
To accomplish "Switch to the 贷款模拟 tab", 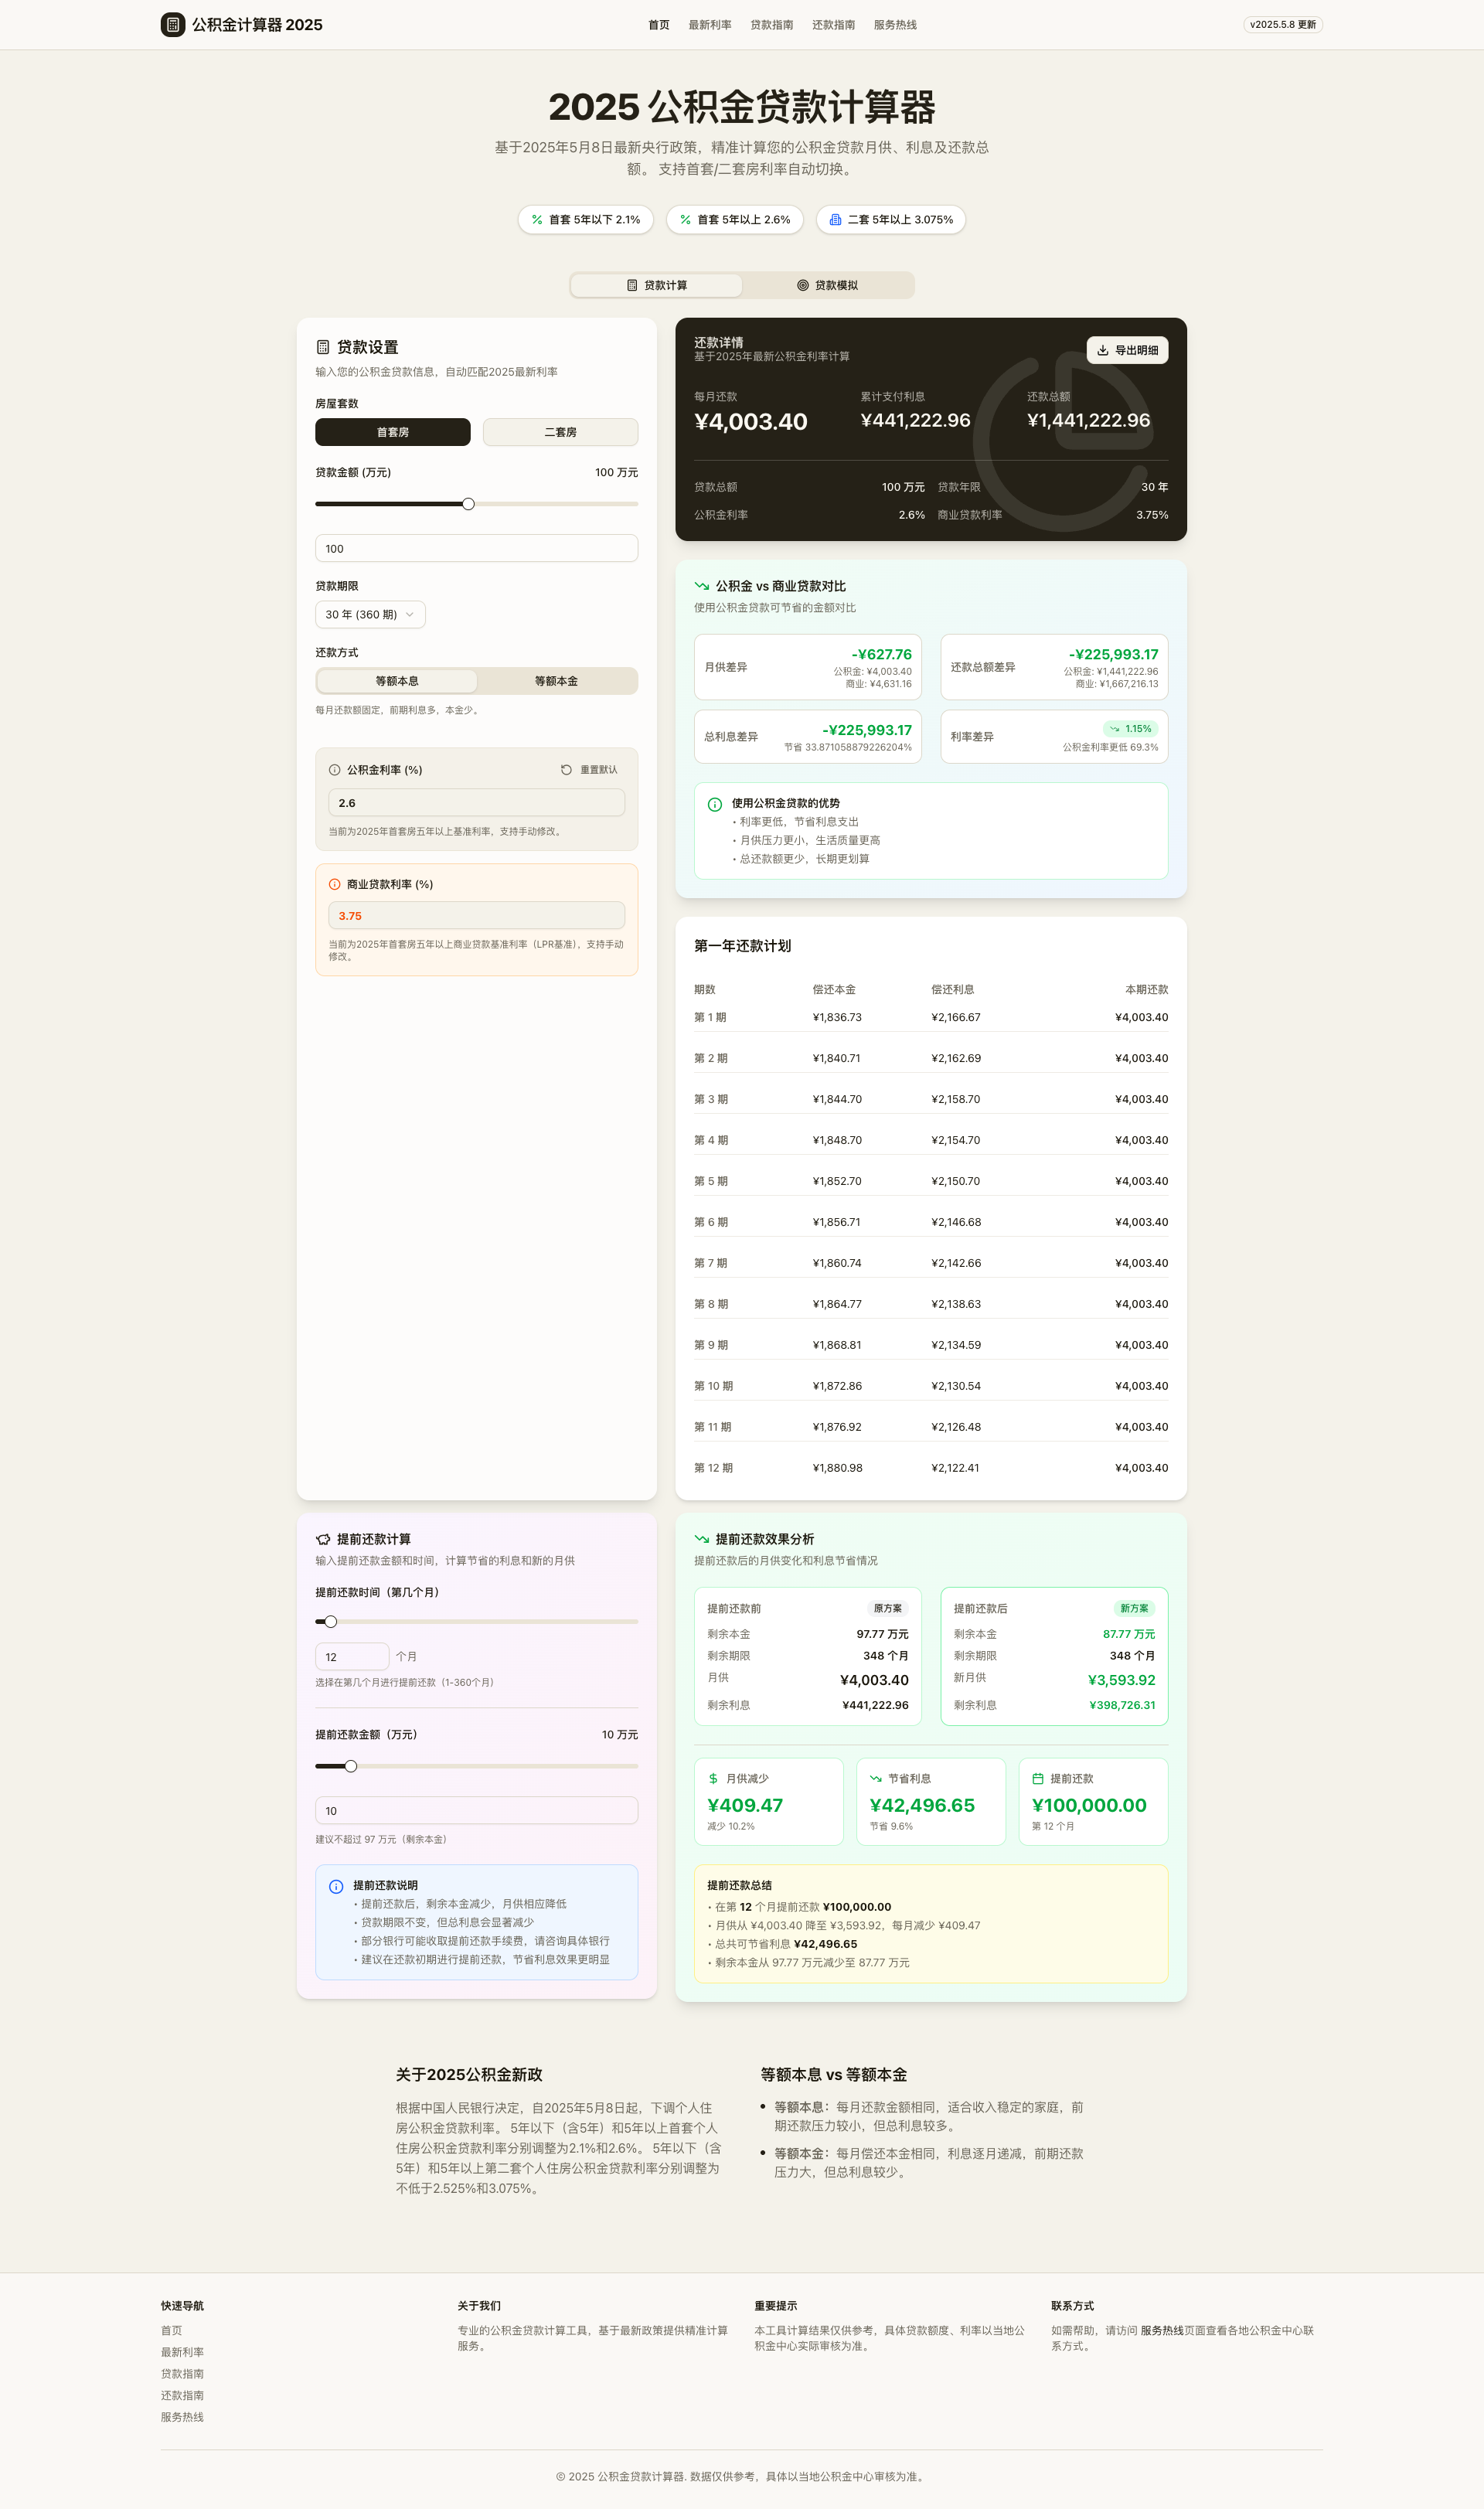I will 829,285.
